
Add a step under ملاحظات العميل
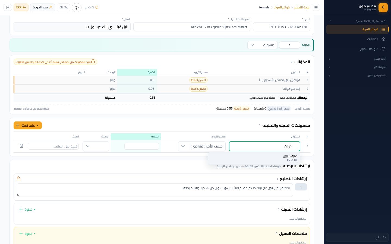tap(27, 233)
